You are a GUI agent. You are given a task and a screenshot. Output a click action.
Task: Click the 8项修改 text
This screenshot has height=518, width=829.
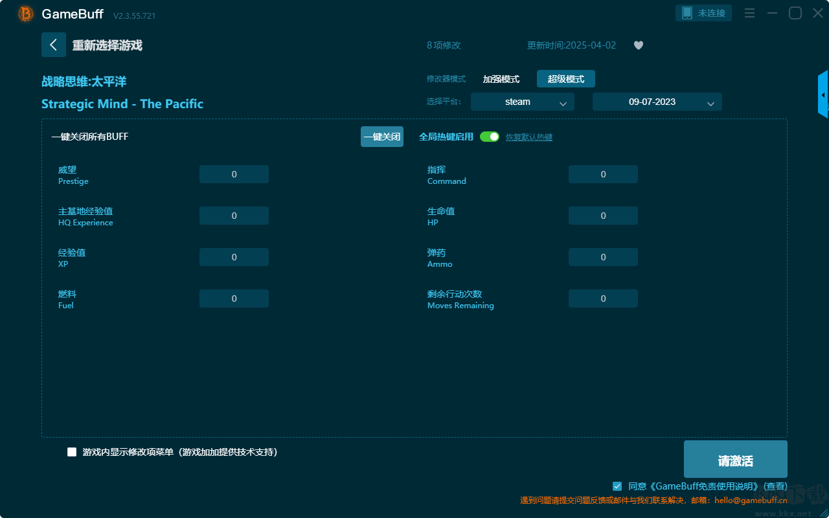(x=444, y=45)
